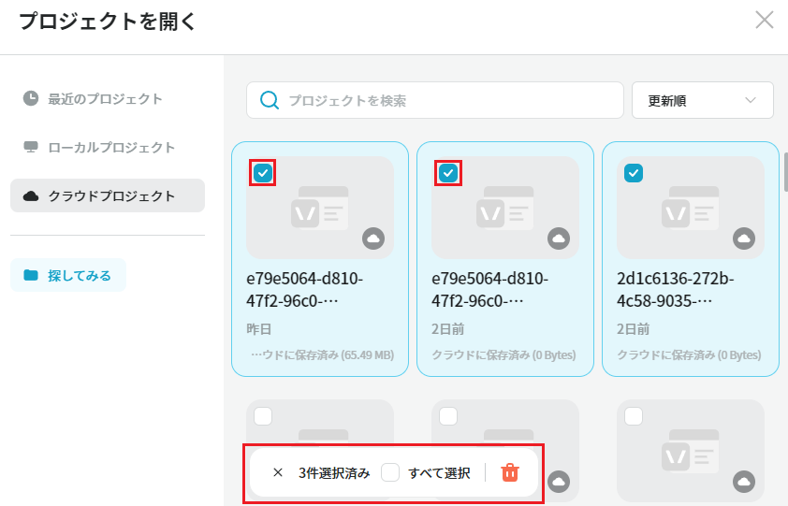This screenshot has width=788, height=506.
Task: Click the magnifier search icon
Action: click(270, 100)
